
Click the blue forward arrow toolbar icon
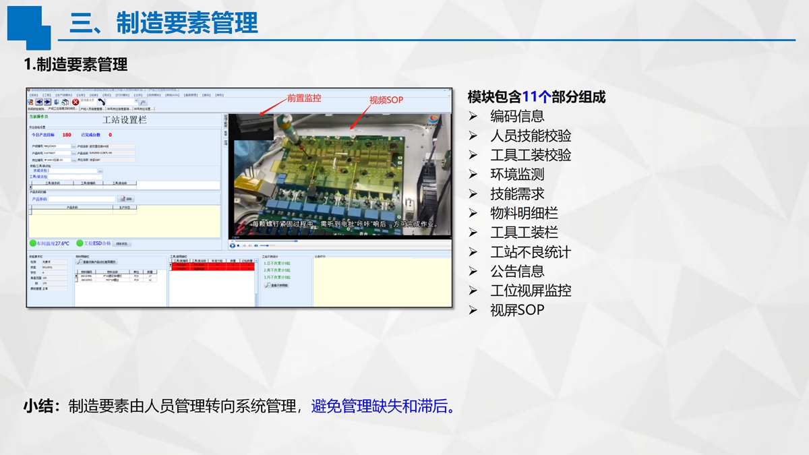pos(47,102)
